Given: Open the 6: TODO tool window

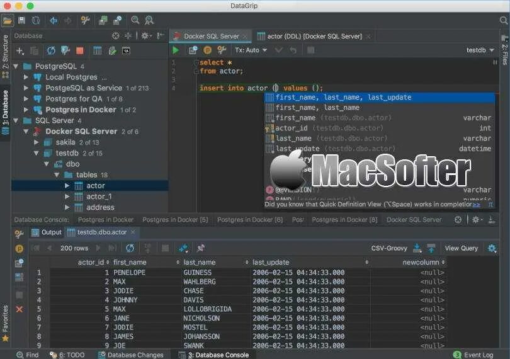Looking at the screenshot, I should (x=67, y=355).
